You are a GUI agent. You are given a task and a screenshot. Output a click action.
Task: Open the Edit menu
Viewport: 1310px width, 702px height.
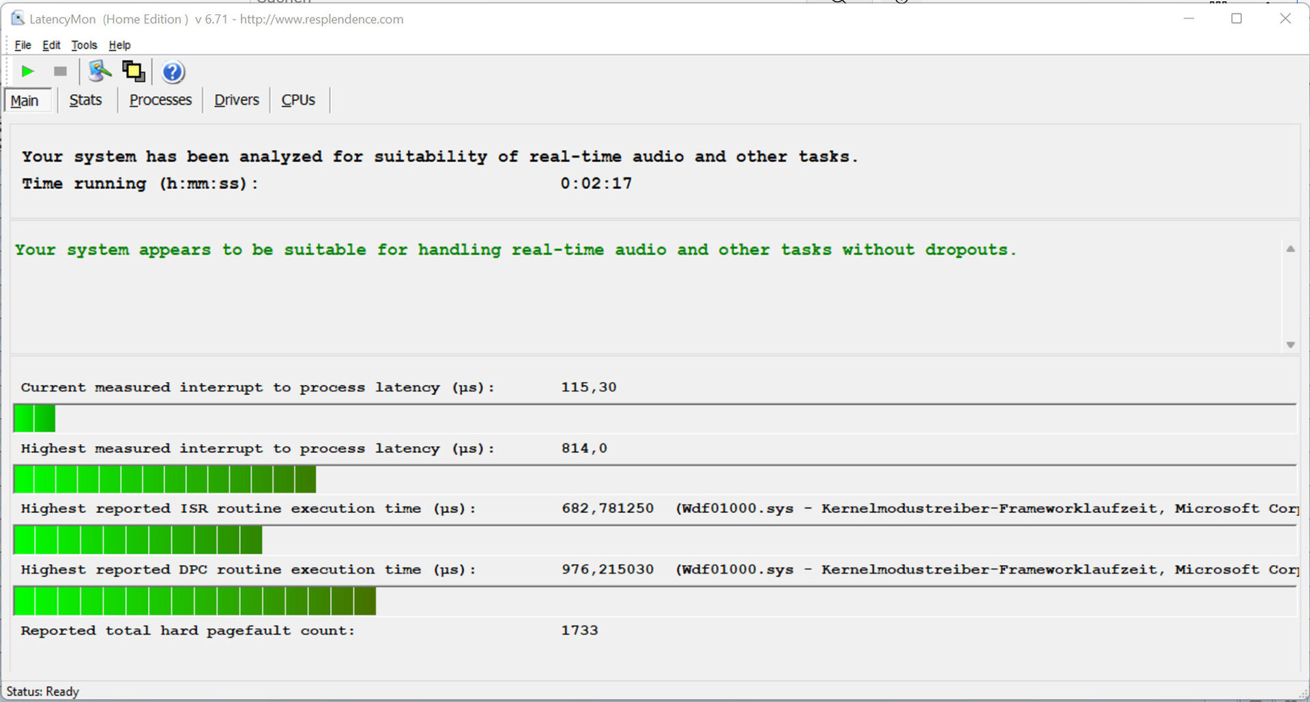click(x=51, y=45)
